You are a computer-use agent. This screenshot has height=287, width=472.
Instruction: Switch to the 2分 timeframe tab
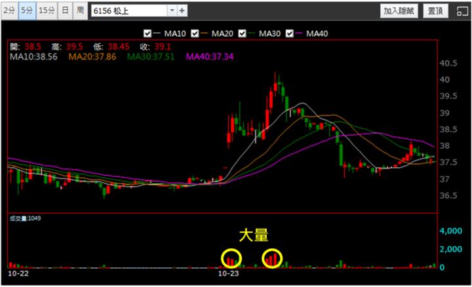pos(9,10)
